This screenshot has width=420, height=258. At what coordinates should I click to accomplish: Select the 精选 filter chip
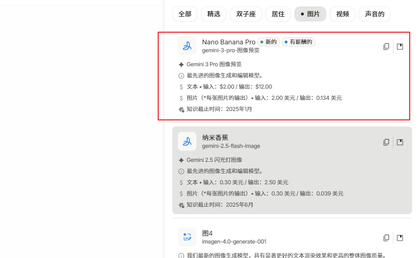click(x=214, y=14)
